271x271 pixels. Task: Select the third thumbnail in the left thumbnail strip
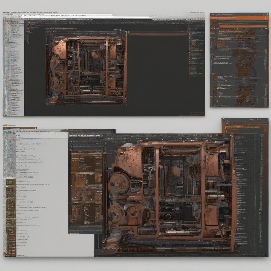10,195
